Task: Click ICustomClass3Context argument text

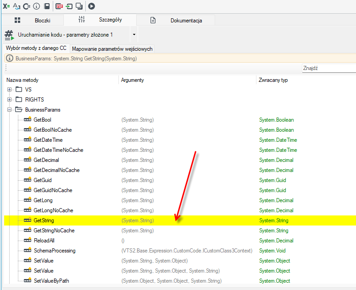Action: [187, 251]
